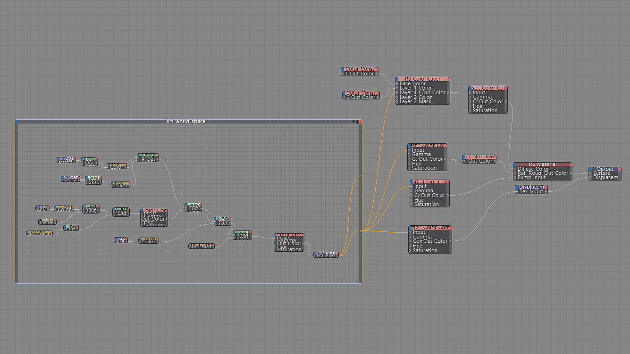
Task: Select the topmost Color Constant node title
Action: click(x=360, y=69)
